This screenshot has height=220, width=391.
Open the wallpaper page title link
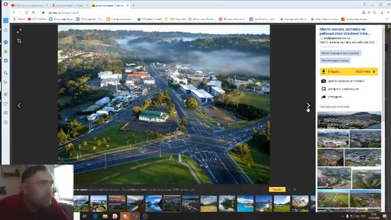pos(346,31)
